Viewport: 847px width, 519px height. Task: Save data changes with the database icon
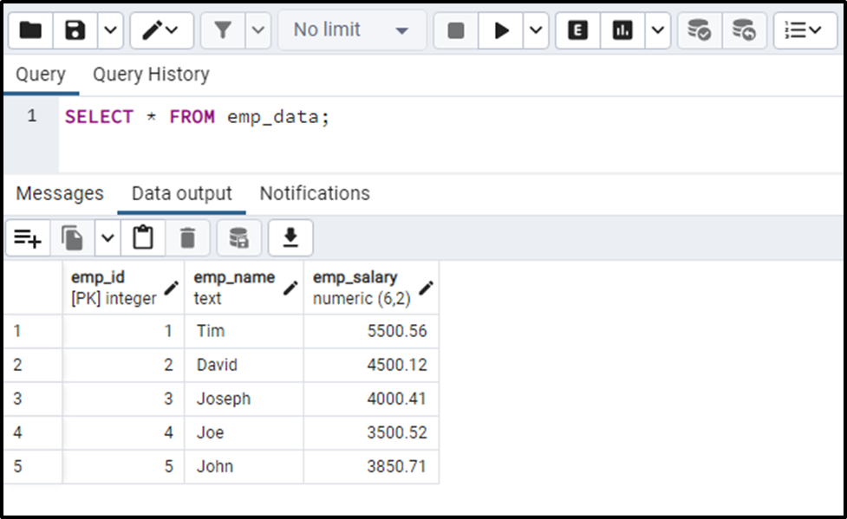coord(239,237)
